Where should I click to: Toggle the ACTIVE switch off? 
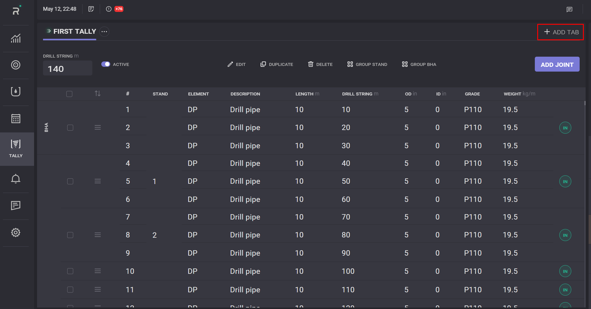click(106, 64)
